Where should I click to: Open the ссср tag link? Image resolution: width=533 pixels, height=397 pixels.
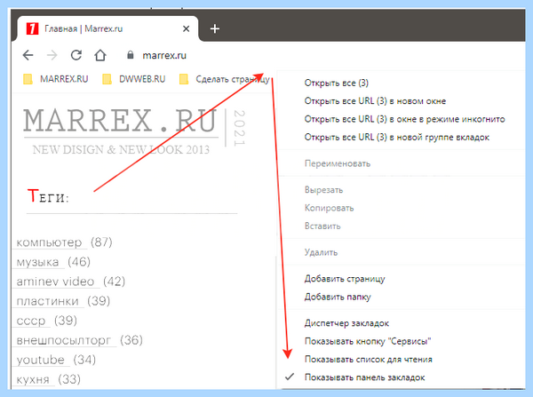tap(31, 321)
